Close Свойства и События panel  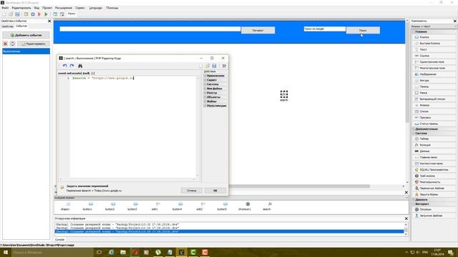coord(49,21)
